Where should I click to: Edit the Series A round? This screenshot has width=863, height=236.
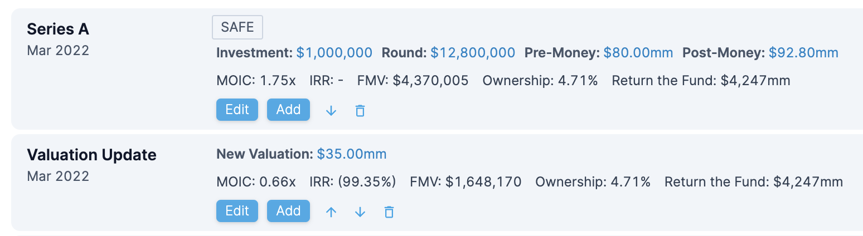tap(237, 110)
